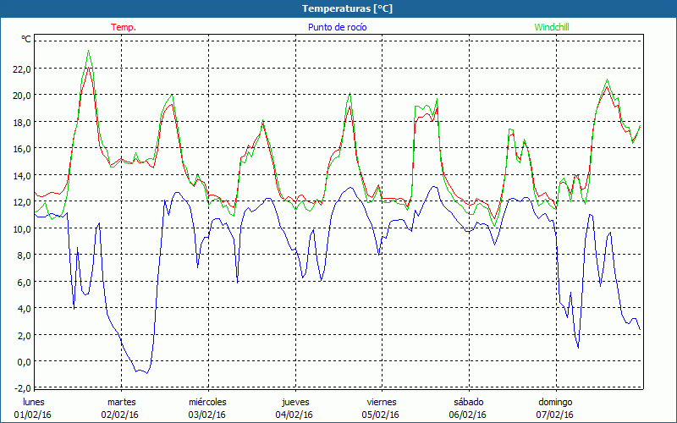Select the red Temp. legend label

(124, 27)
